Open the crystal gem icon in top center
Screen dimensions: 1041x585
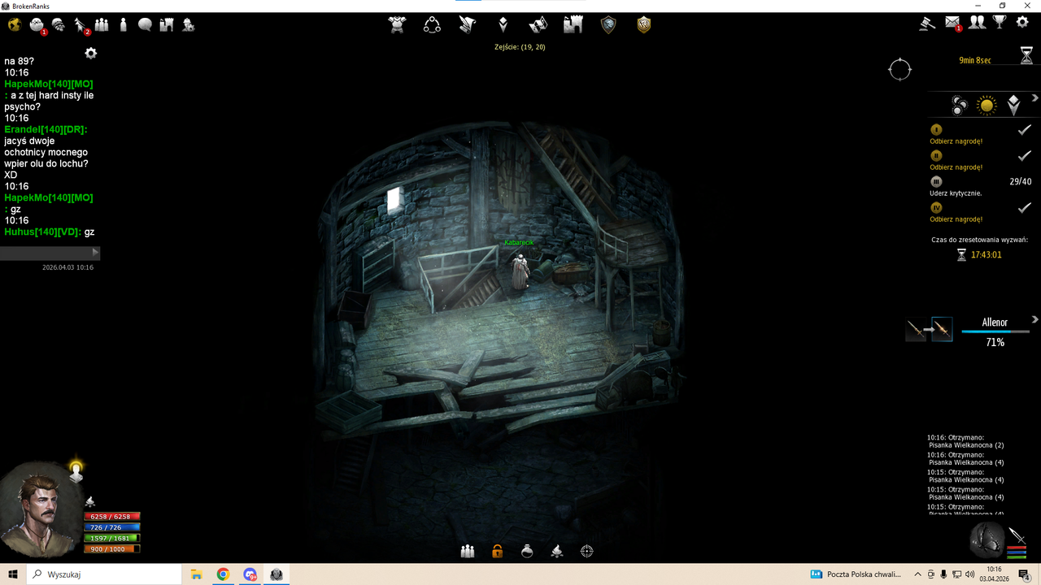pos(503,24)
